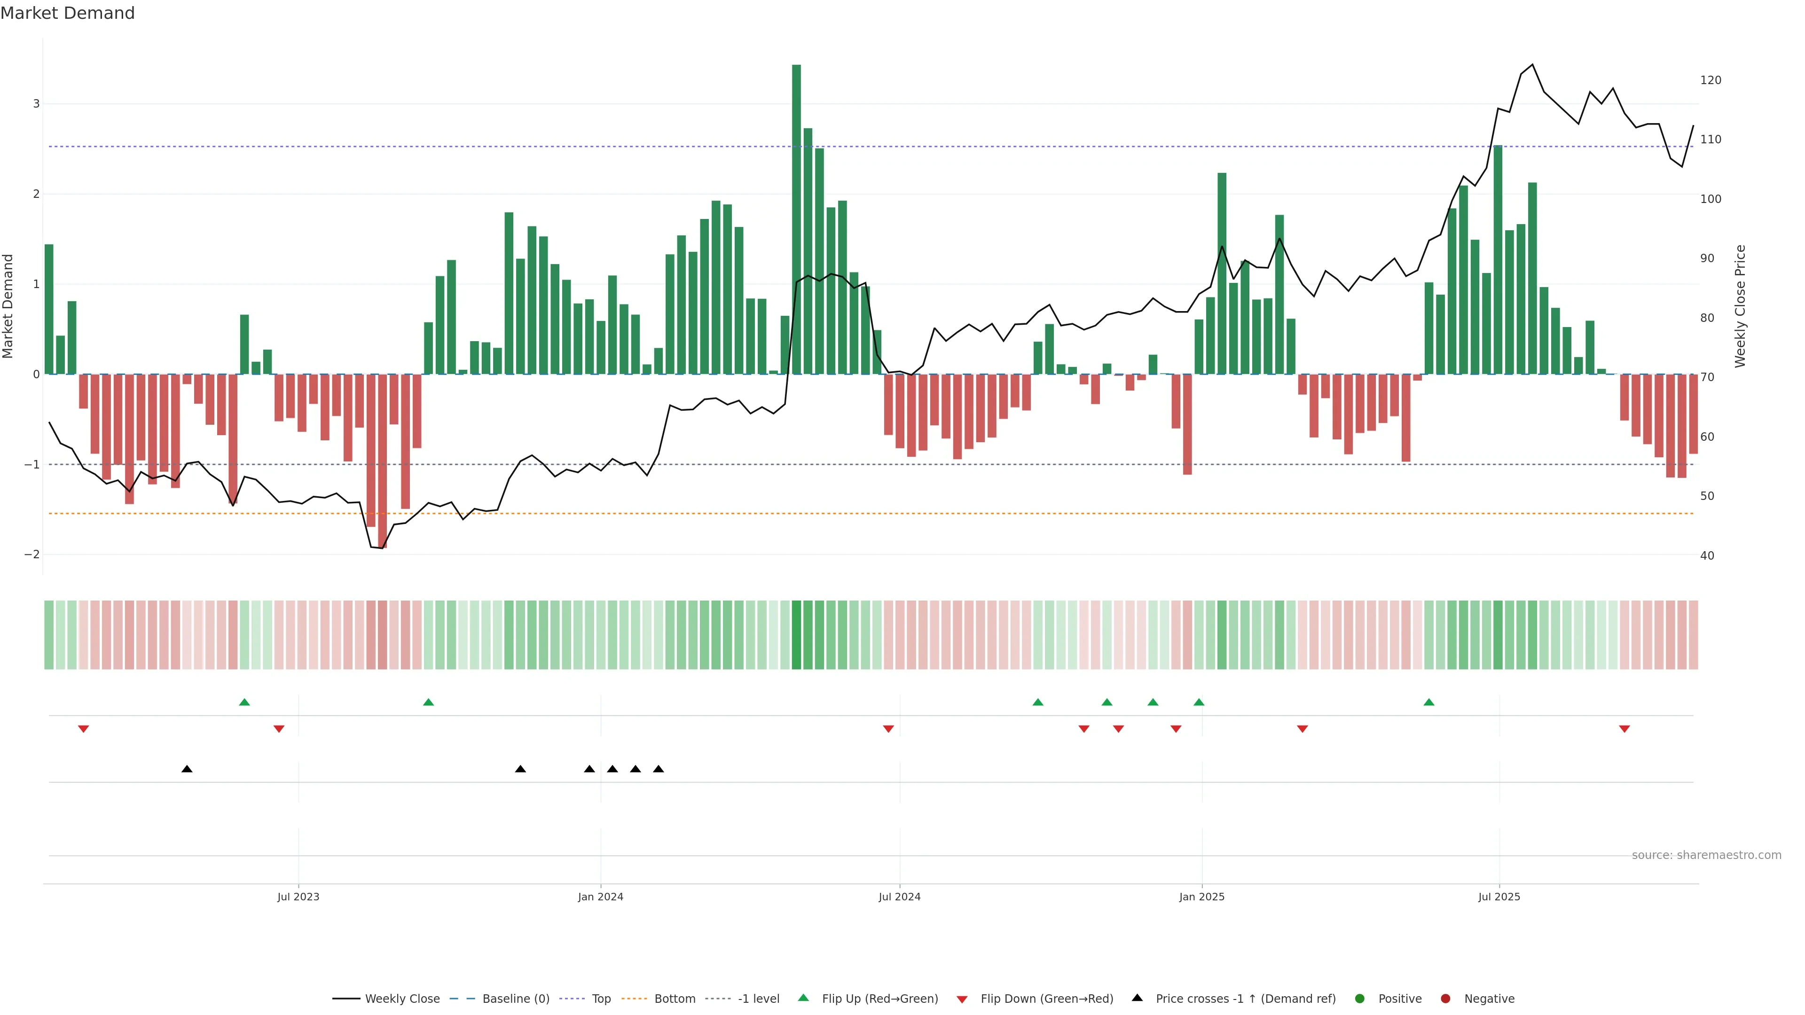This screenshot has height=1015, width=1805.
Task: Click the green Positive legend dot
Action: click(1359, 998)
